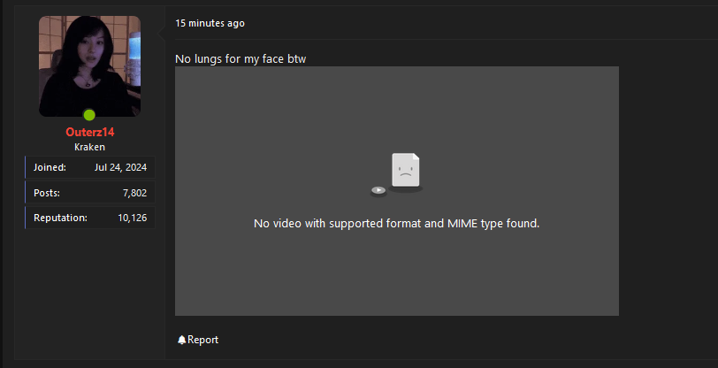718x368 pixels.
Task: Click the green online status dot
Action: (89, 115)
